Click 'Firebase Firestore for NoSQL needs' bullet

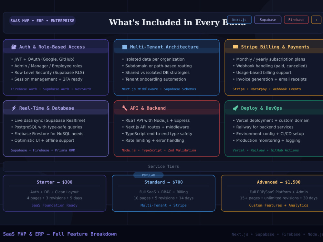[47, 134]
